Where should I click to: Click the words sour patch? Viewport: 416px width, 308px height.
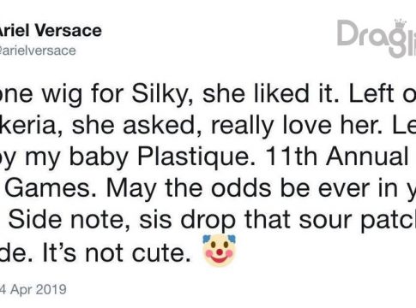(358, 221)
